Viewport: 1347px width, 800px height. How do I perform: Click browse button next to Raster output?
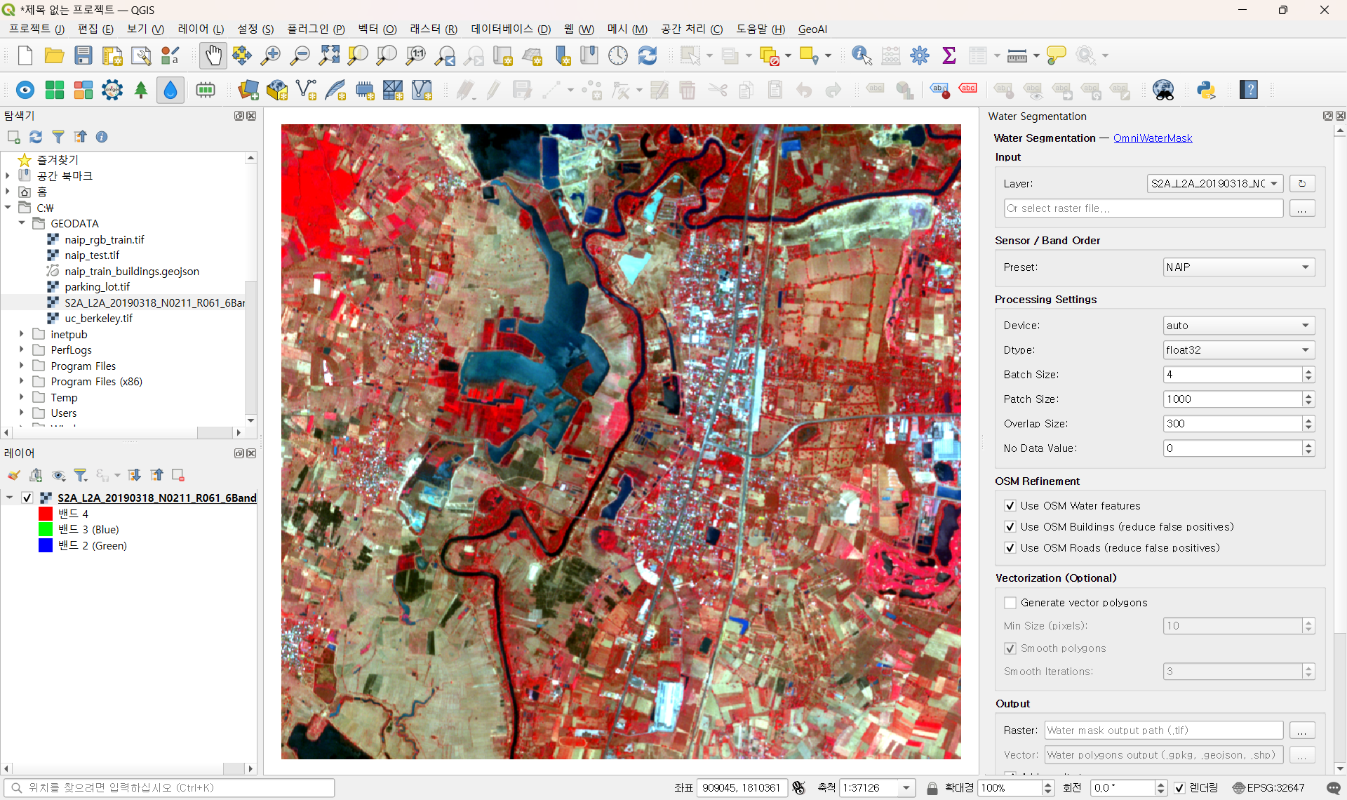pyautogui.click(x=1301, y=730)
